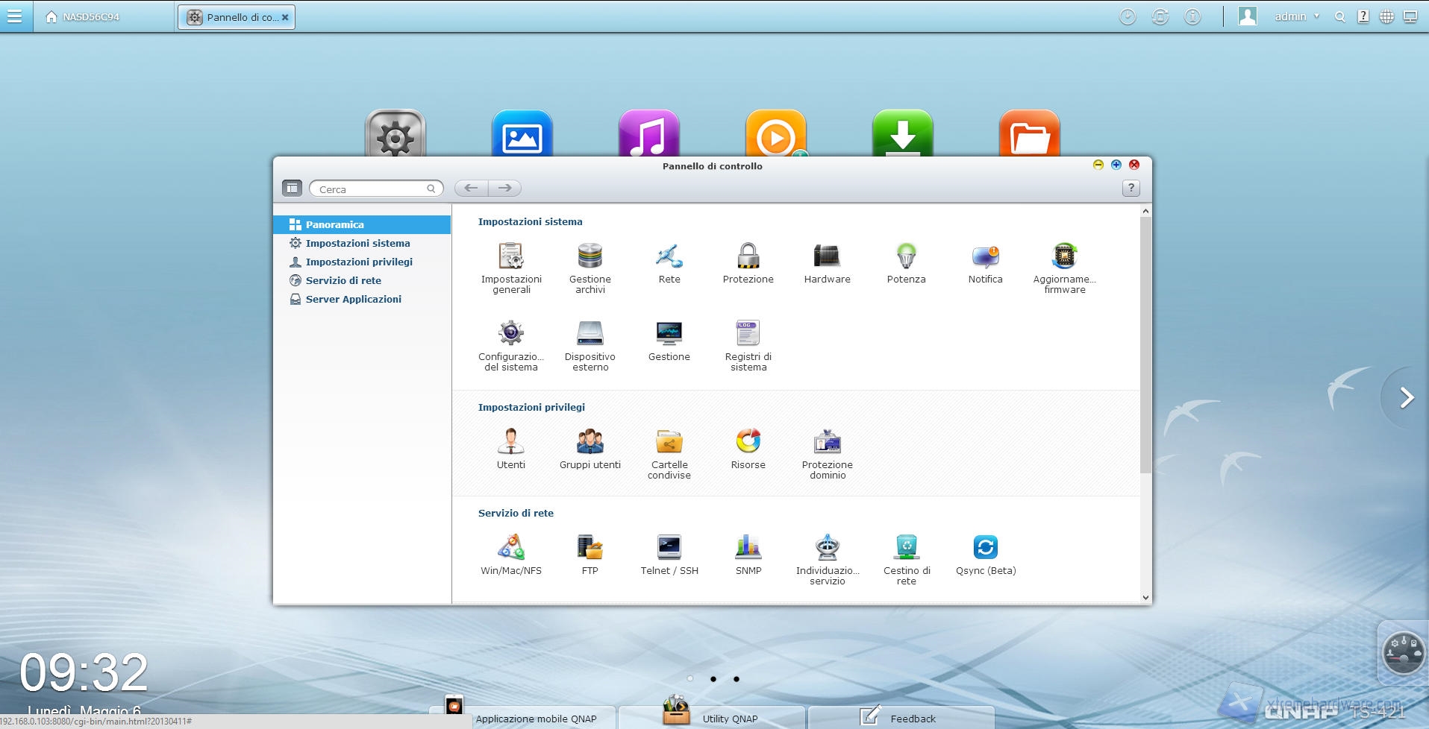Go to next desktop page arrow

(1407, 398)
